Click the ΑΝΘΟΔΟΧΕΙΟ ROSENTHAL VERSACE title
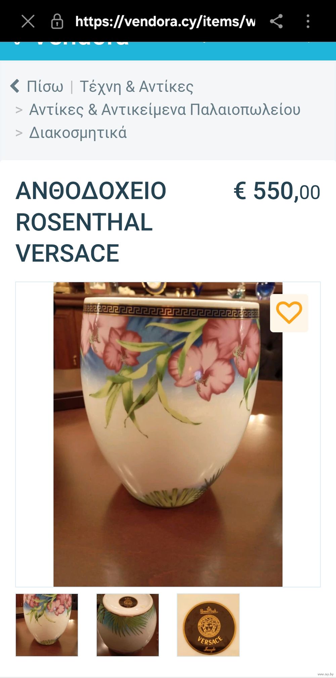This screenshot has height=678, width=336. 91,222
